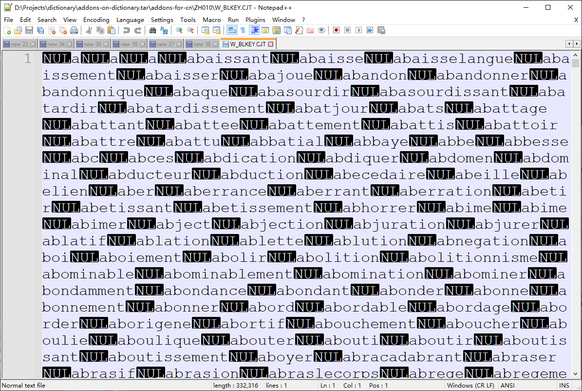The height and width of the screenshot is (391, 582).
Task: Click the Zoom In magnifier icon
Action: 179,30
